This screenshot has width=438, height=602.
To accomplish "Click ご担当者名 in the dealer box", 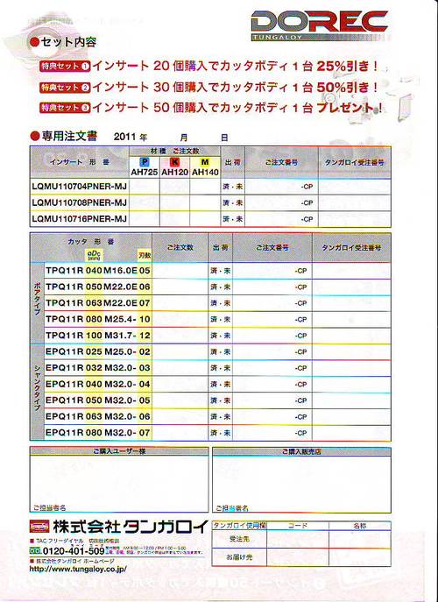I will point(232,508).
